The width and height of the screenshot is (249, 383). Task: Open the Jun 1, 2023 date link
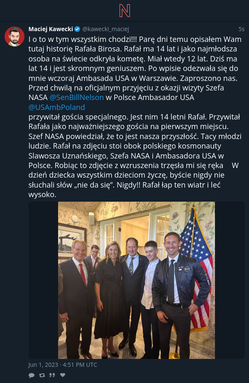click(x=63, y=365)
